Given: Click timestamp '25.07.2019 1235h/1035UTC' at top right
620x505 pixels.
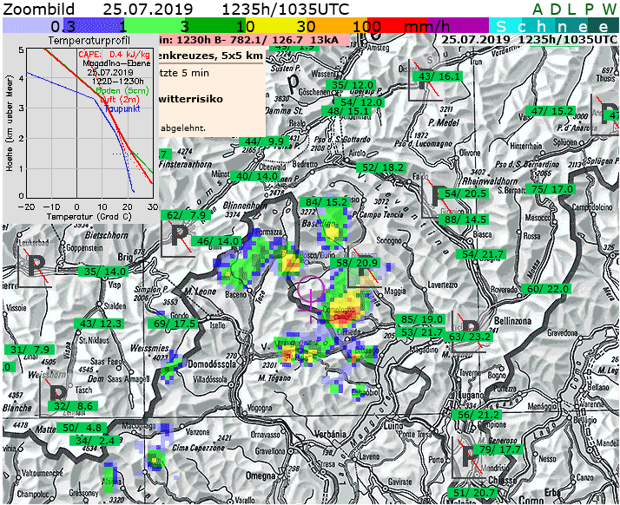Looking at the screenshot, I should pos(529,40).
